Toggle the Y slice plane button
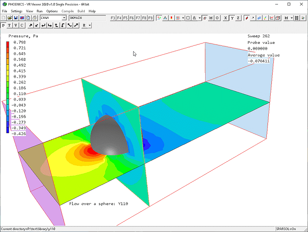This screenshot has width=308, height=232. click(x=232, y=18)
